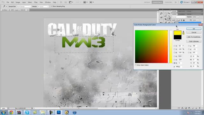
Task: Select the Eyedropper tool in toolbox
Action: pos(169,19)
